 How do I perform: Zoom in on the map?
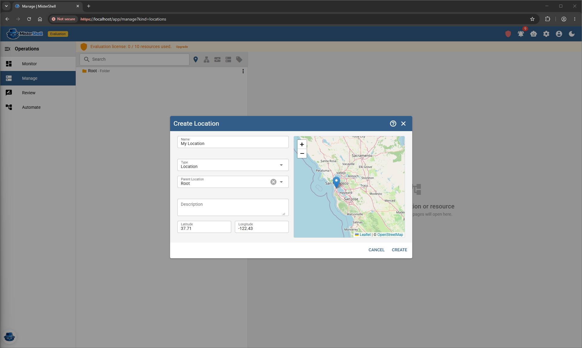coord(302,144)
